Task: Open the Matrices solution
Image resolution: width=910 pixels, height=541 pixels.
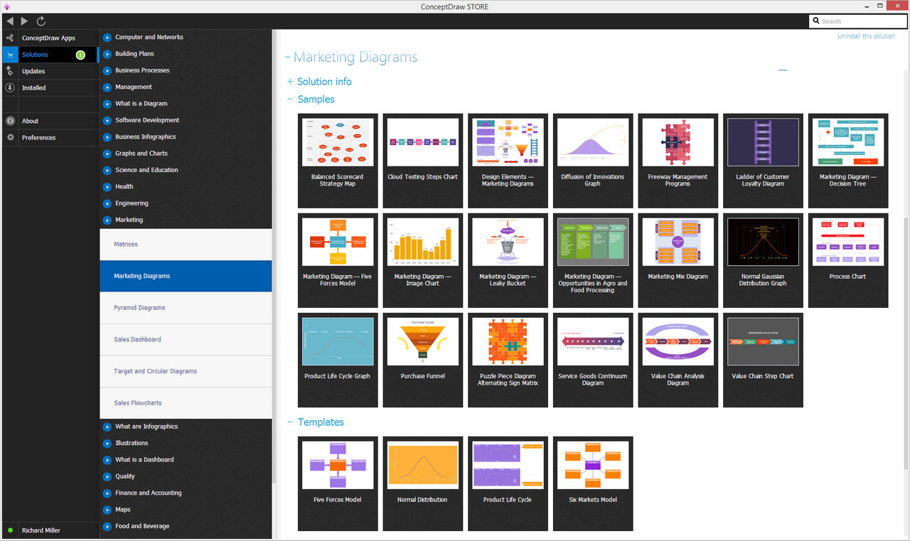Action: click(186, 245)
